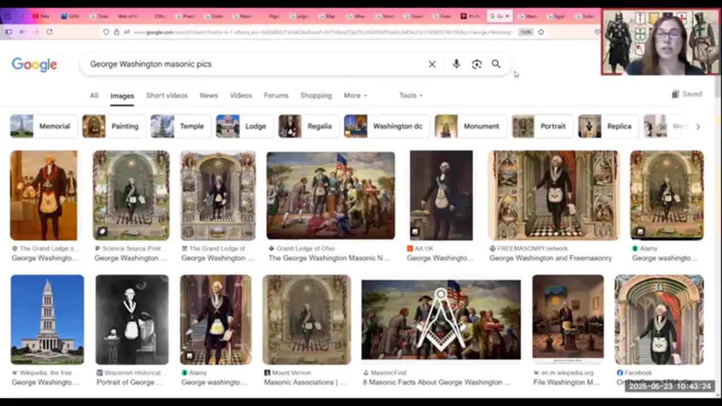Image resolution: width=722 pixels, height=406 pixels.
Task: Filter images by Temple chip
Action: point(180,126)
